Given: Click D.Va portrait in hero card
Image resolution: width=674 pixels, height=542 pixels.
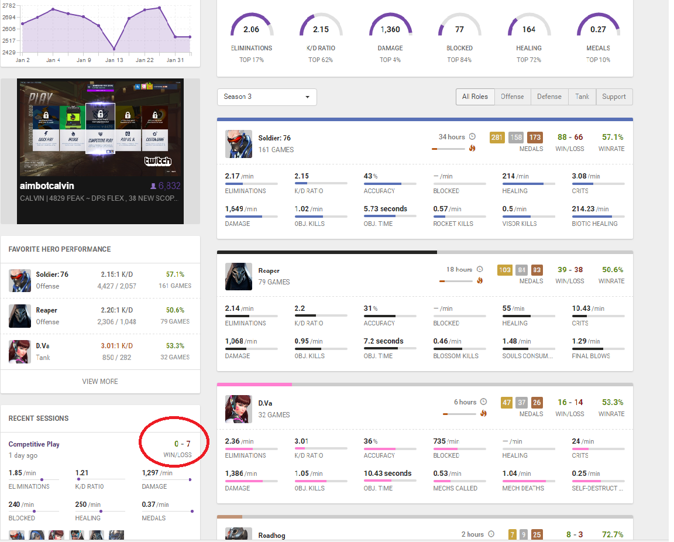Looking at the screenshot, I should point(239,409).
